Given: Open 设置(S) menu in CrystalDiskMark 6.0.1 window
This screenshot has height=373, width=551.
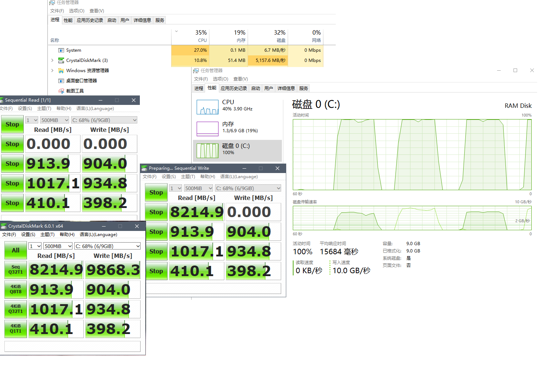Looking at the screenshot, I should tap(28, 235).
